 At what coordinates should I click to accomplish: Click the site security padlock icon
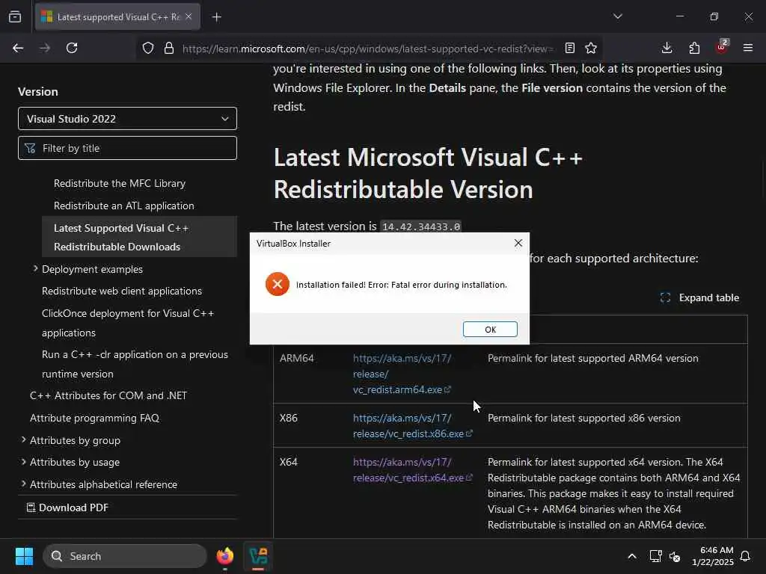tap(169, 48)
